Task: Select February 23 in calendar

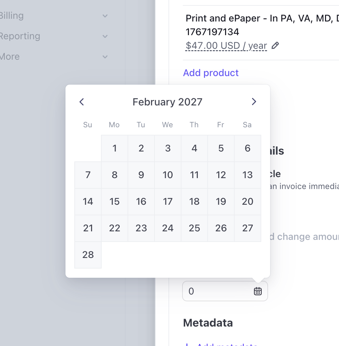Action: [x=141, y=228]
